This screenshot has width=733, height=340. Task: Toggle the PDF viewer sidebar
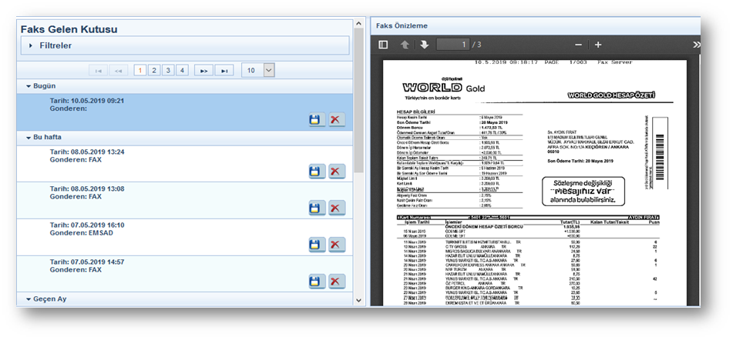pos(383,45)
